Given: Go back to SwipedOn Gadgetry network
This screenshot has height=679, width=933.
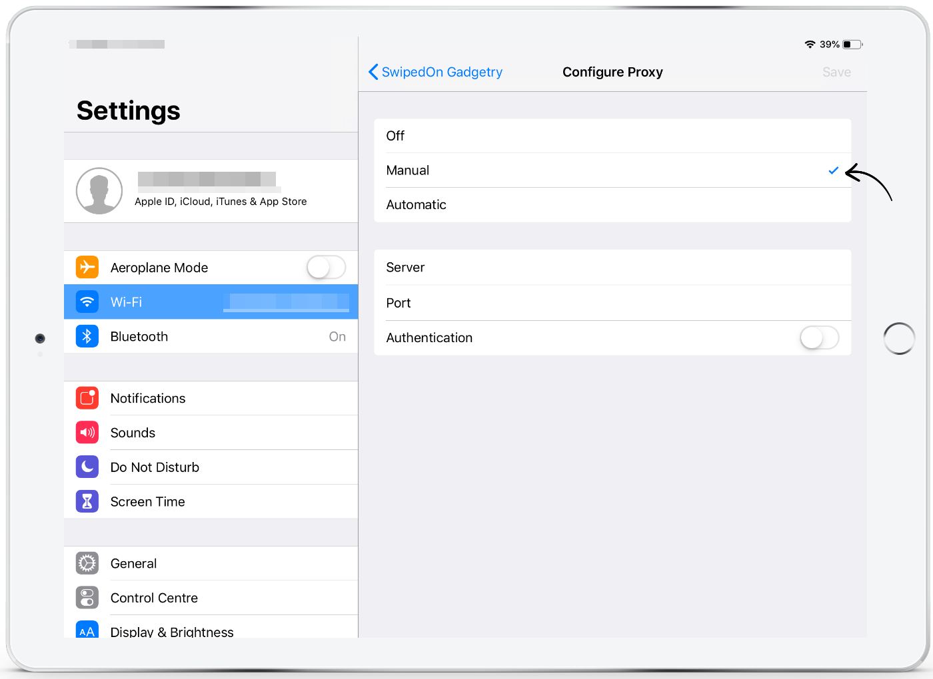Looking at the screenshot, I should pos(436,72).
